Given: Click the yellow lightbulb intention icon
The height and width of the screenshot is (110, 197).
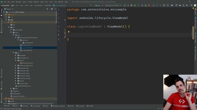Looking at the screenshot, I should point(69,32).
